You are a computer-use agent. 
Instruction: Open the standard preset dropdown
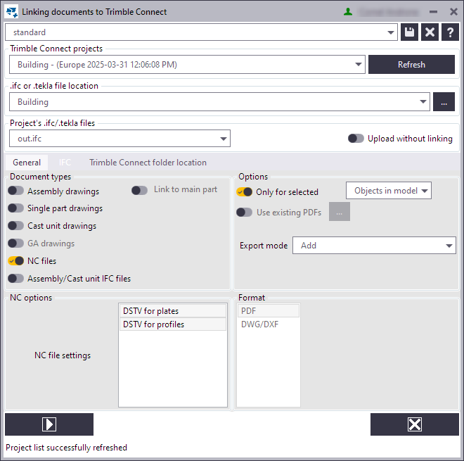[201, 32]
